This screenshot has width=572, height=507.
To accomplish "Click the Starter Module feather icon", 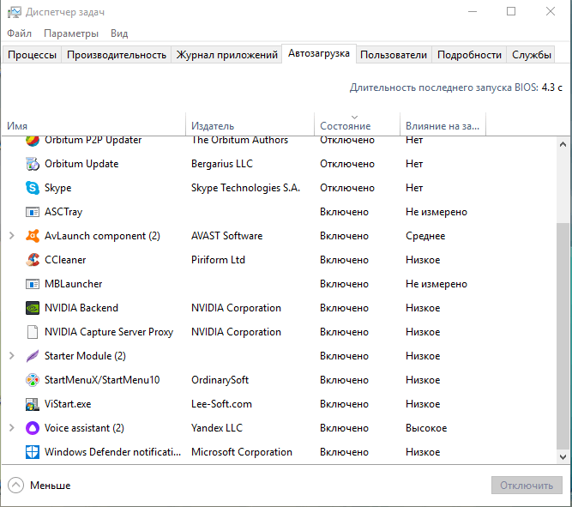I will point(33,356).
